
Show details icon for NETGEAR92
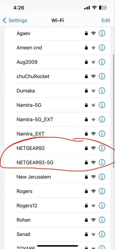coord(102,148)
